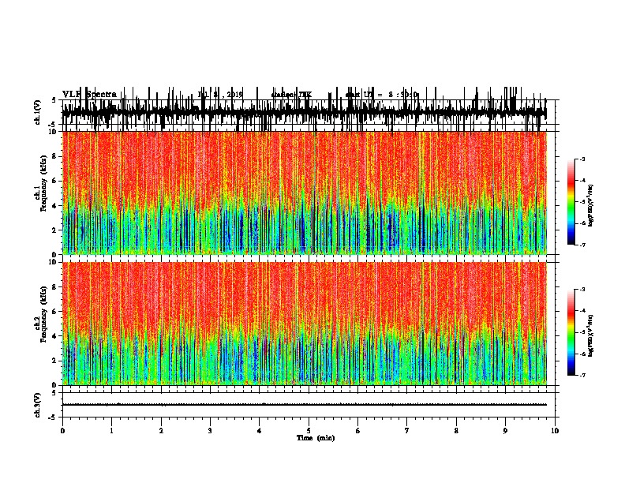The image size is (625, 483).
Task: Click inside the ch.2 spectrogram panel
Action: coord(304,324)
